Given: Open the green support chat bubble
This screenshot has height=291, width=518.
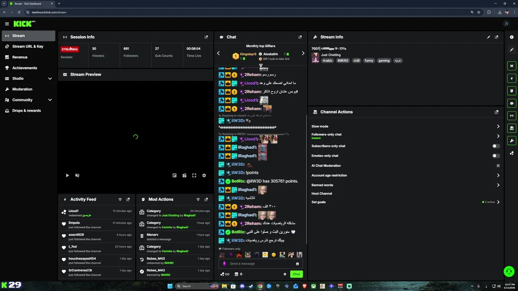Looking at the screenshot, I should pyautogui.click(x=509, y=272).
